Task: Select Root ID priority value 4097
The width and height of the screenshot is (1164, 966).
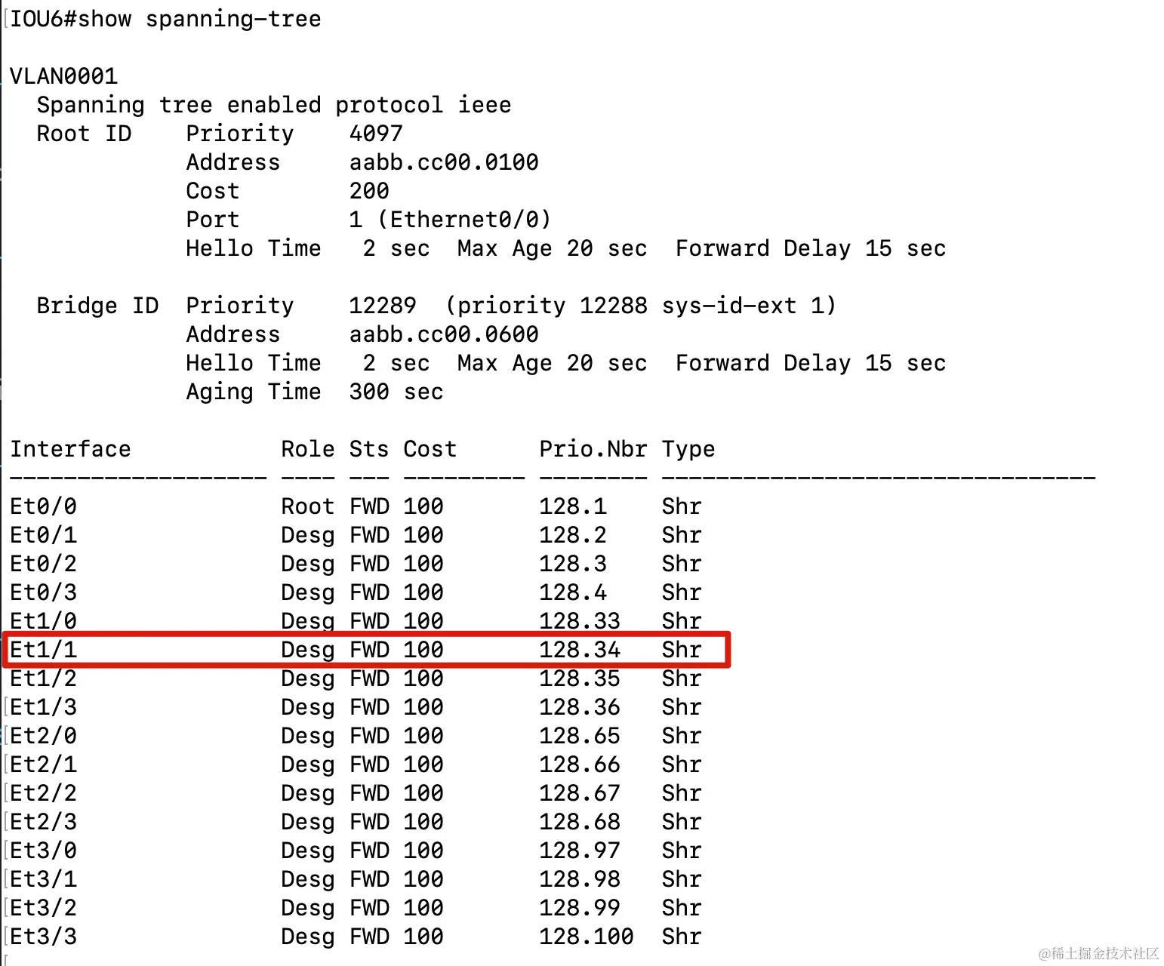Action: pyautogui.click(x=376, y=134)
